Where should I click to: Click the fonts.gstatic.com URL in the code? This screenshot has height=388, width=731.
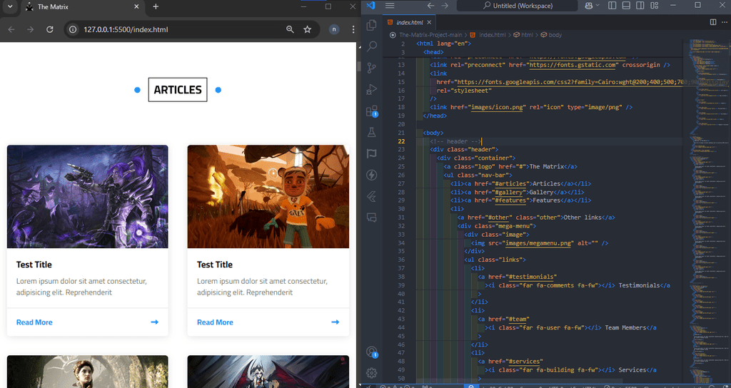coord(574,65)
